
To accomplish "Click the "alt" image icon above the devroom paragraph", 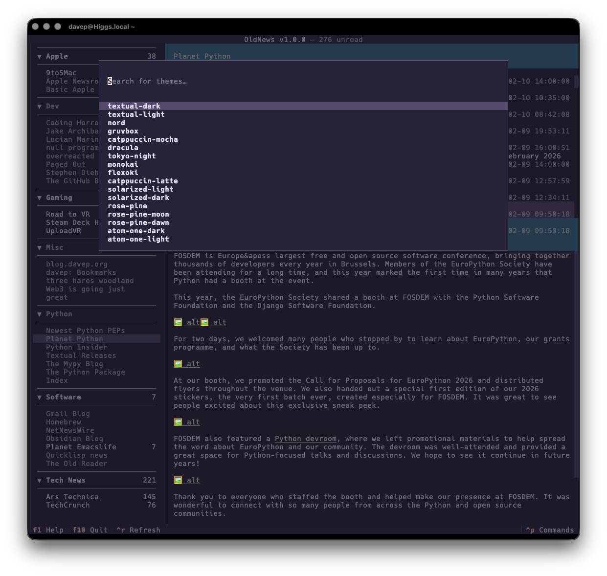I will (178, 421).
